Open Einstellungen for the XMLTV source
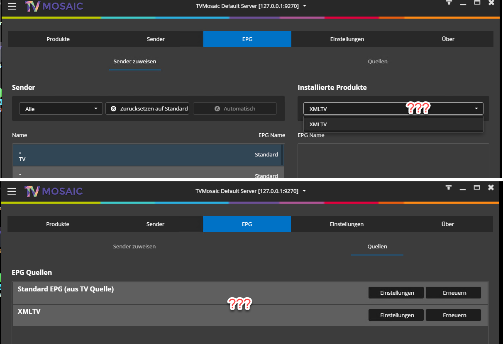Image resolution: width=503 pixels, height=344 pixels. (x=396, y=315)
